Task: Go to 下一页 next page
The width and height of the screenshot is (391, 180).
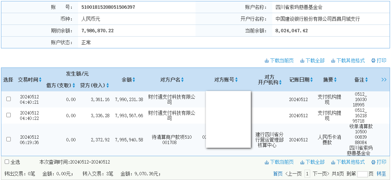Action: 321,174
